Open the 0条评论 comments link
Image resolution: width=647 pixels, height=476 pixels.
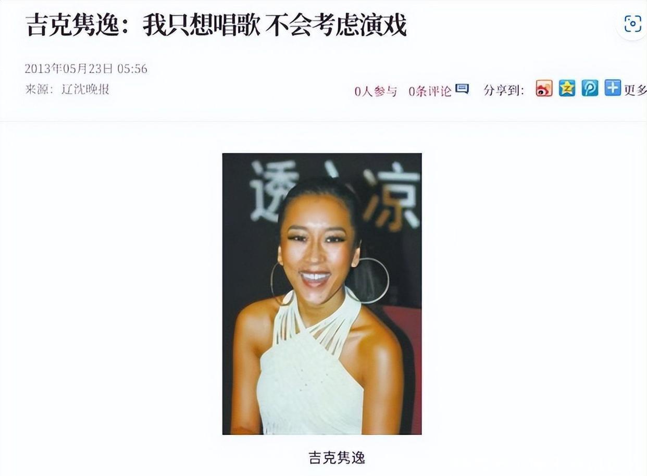(x=430, y=91)
